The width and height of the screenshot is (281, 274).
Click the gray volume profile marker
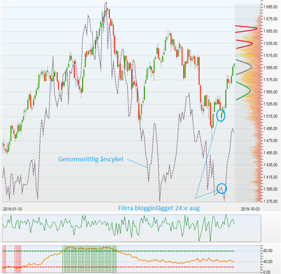tap(244, 67)
